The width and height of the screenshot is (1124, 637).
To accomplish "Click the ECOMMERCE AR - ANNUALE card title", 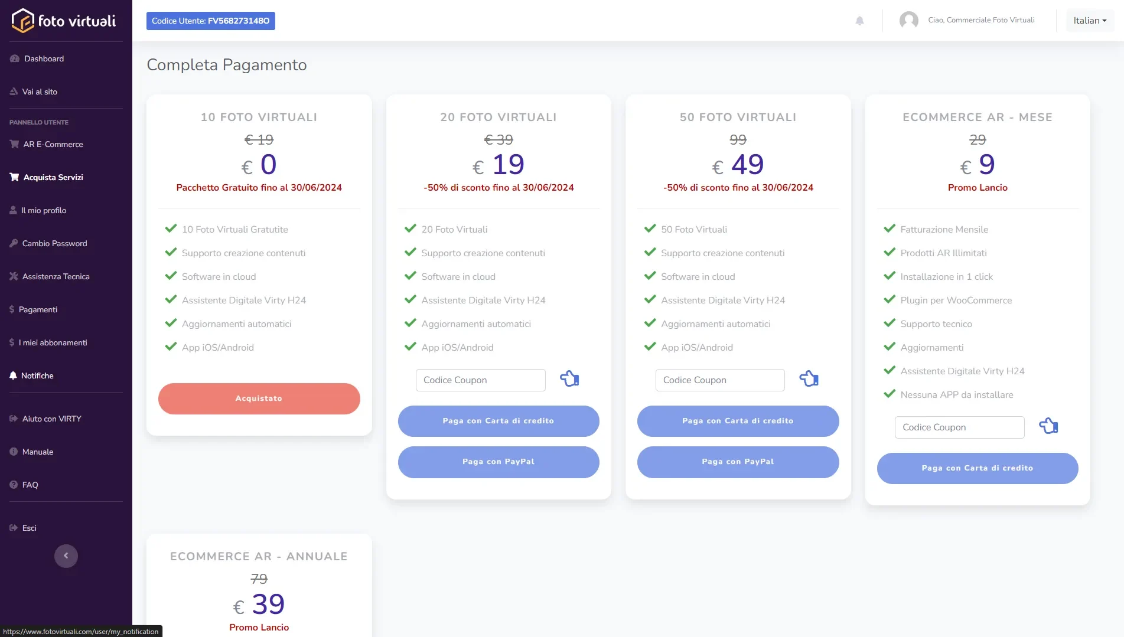I will pyautogui.click(x=259, y=556).
